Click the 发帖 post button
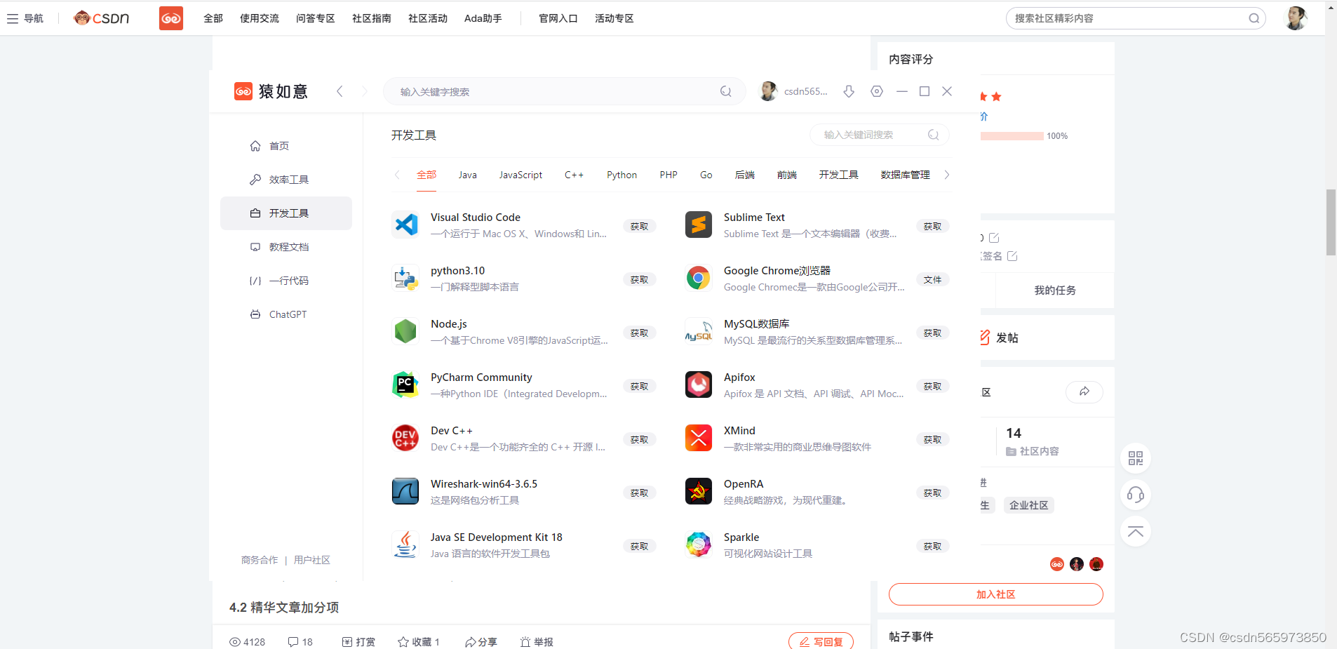Image resolution: width=1337 pixels, height=649 pixels. pos(1000,337)
